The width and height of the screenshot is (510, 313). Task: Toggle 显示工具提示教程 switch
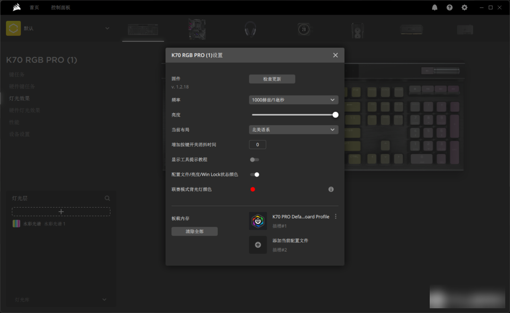(x=255, y=160)
